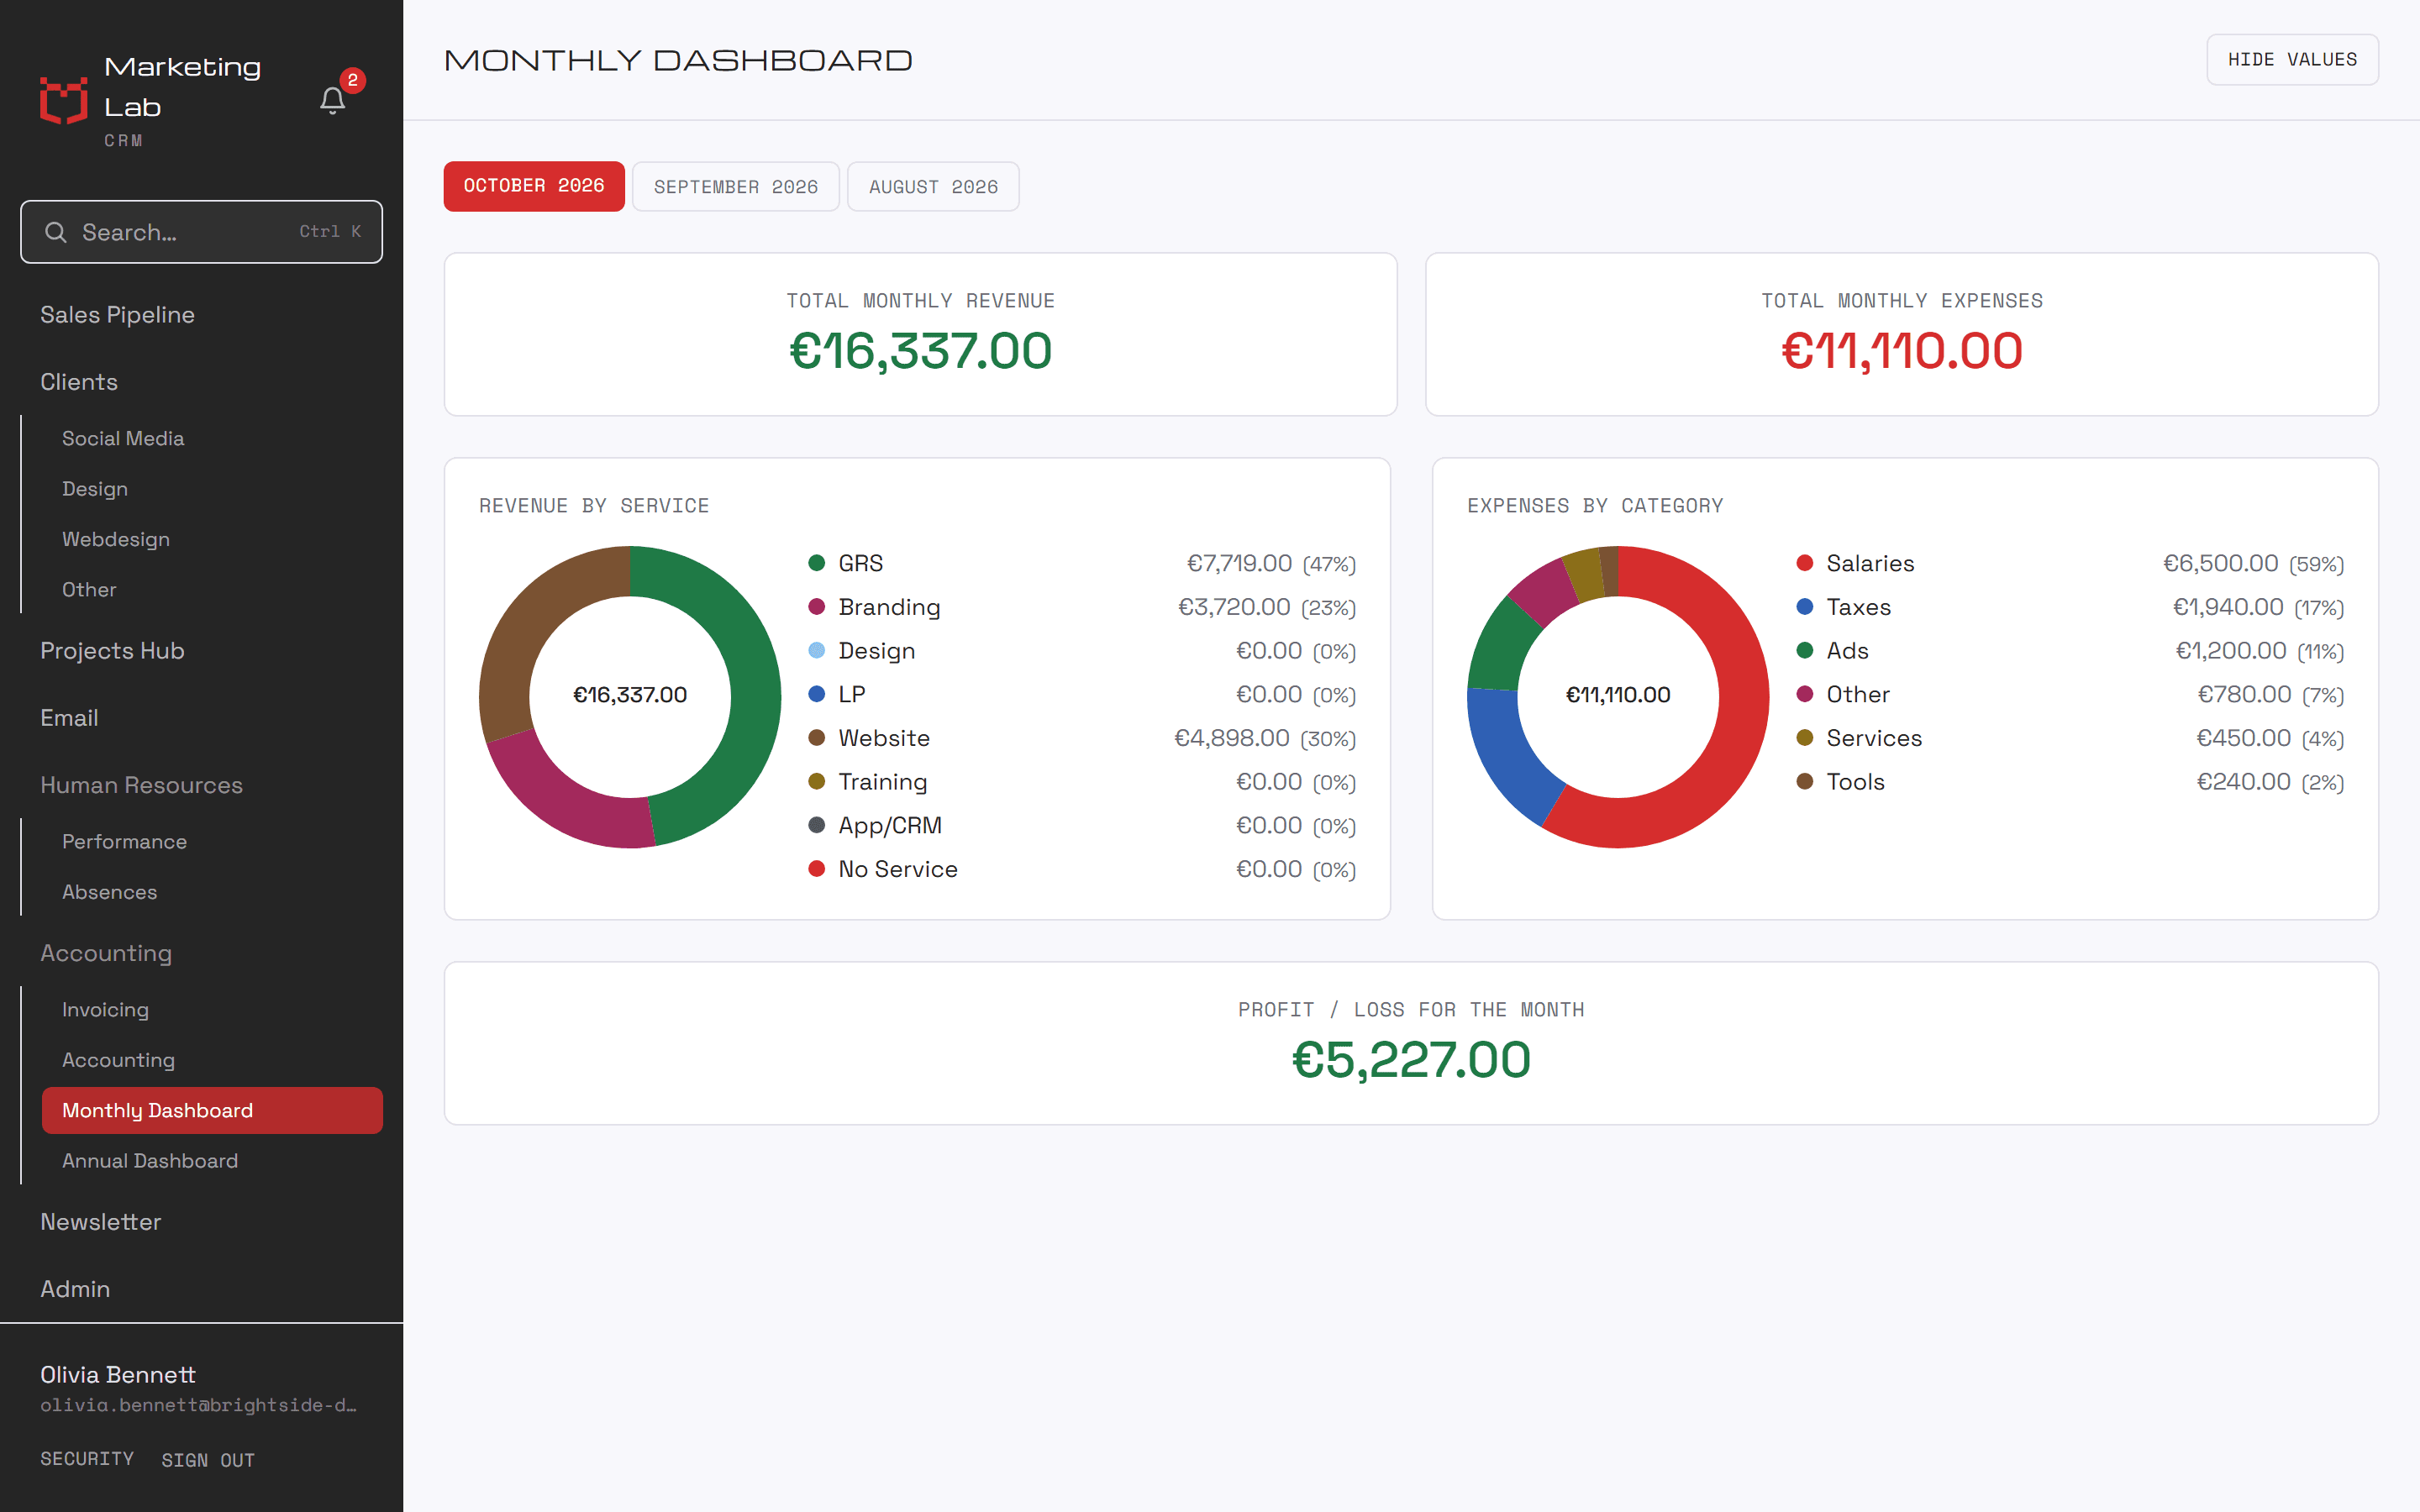Open Other clients subsection
The width and height of the screenshot is (2420, 1512).
[89, 590]
